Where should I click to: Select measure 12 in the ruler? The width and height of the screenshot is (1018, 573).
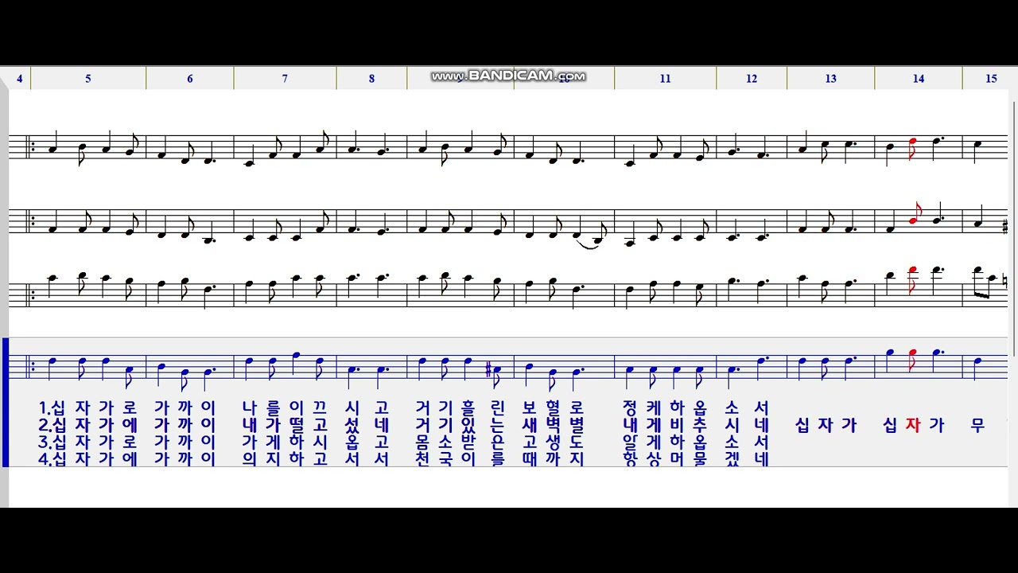point(752,79)
